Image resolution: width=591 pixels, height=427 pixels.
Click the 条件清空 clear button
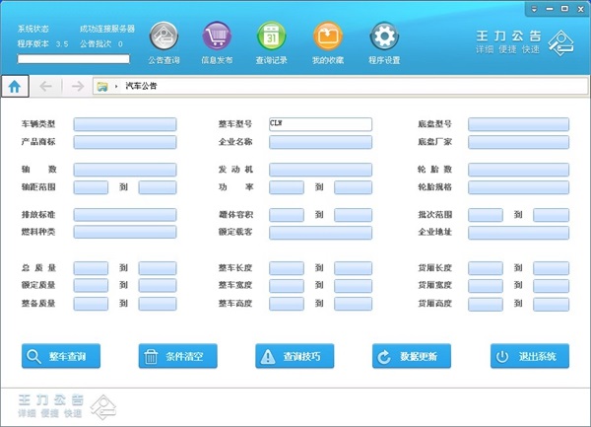pyautogui.click(x=178, y=356)
